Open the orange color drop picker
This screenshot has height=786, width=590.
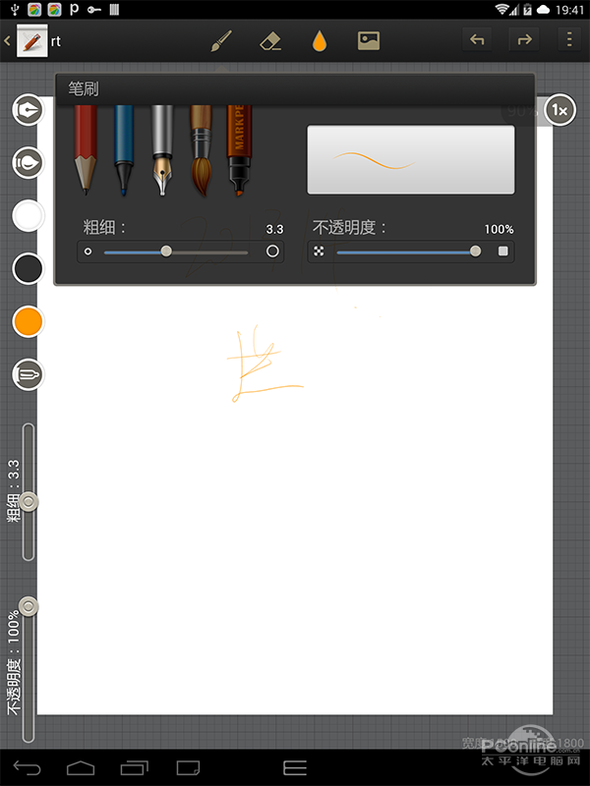pos(320,41)
